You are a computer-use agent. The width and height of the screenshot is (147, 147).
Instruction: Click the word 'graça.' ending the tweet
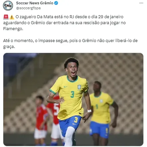9,47
